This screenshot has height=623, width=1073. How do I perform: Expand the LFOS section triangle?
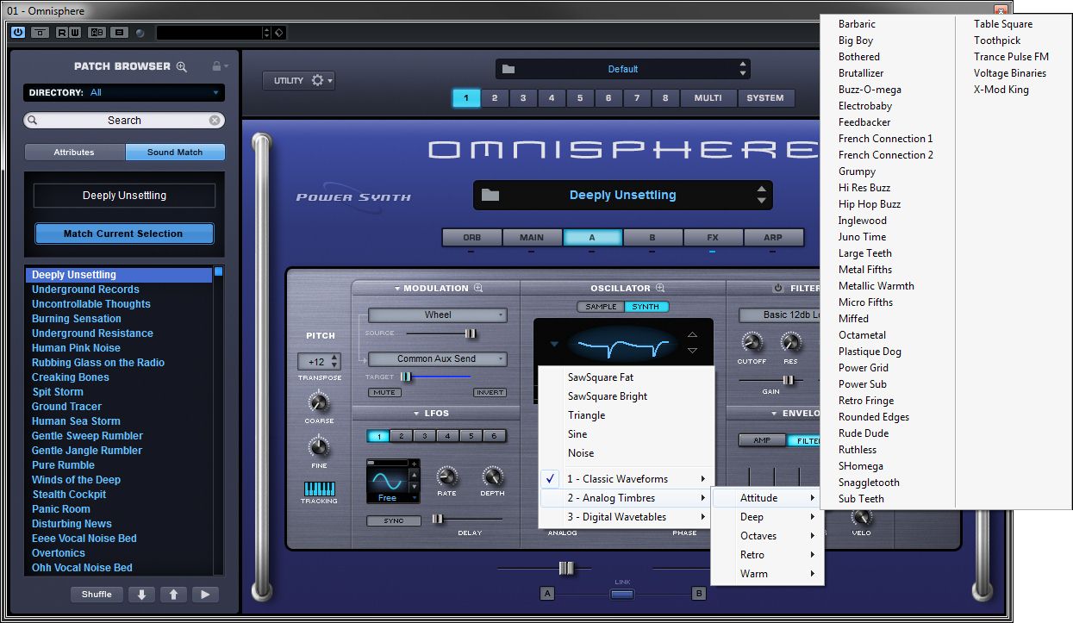pos(415,414)
